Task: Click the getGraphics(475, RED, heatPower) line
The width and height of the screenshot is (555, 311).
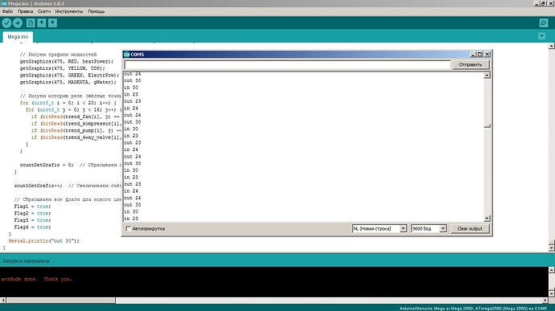Action: pyautogui.click(x=67, y=62)
